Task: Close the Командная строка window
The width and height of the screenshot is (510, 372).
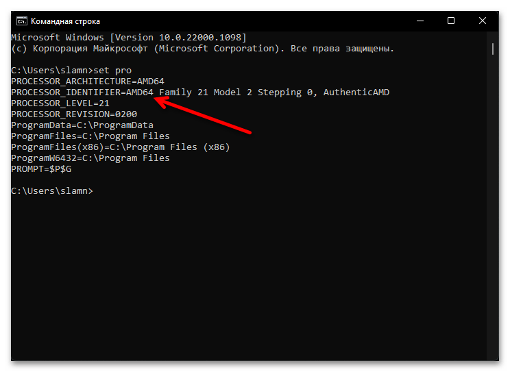Action: point(483,21)
